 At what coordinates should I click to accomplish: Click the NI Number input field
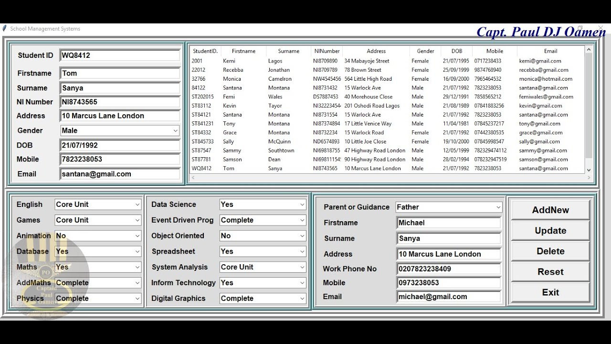[120, 102]
